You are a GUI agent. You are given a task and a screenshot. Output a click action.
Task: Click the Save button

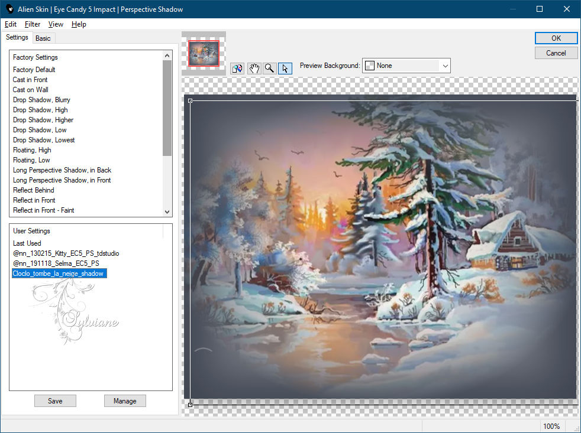pyautogui.click(x=55, y=401)
